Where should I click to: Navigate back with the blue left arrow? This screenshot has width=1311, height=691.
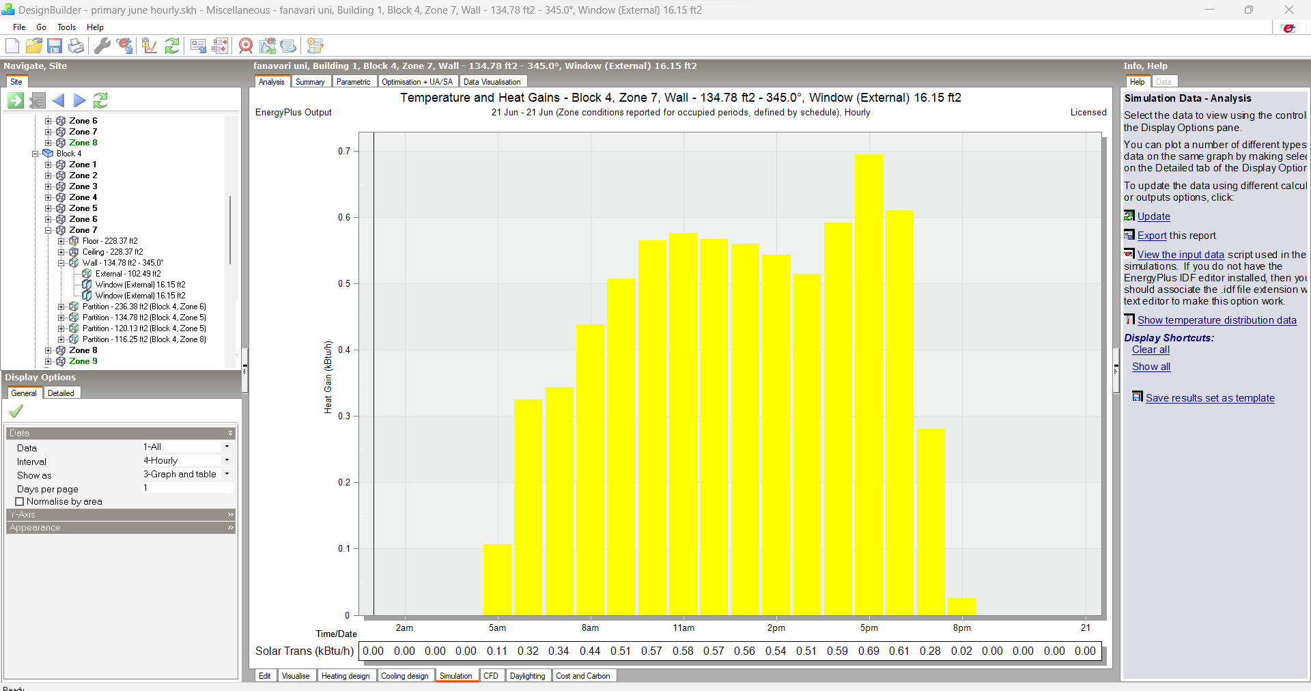click(x=59, y=100)
